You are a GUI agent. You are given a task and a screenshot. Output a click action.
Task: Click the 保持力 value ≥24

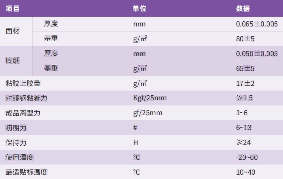(243, 142)
